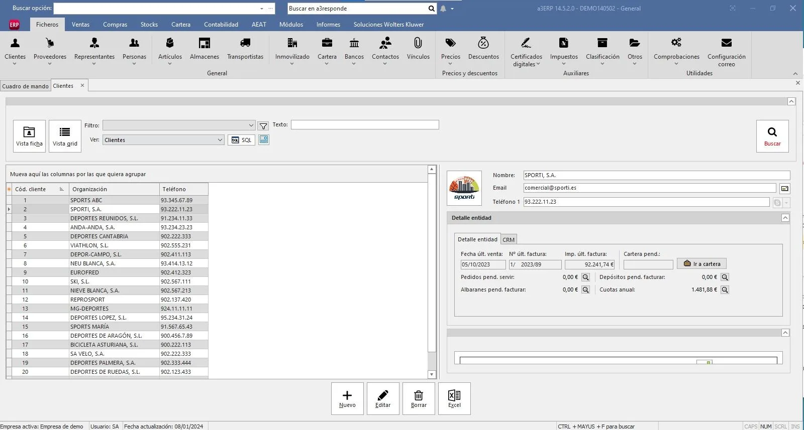
Task: Collapse the Detalle entidad panel
Action: [x=785, y=218]
